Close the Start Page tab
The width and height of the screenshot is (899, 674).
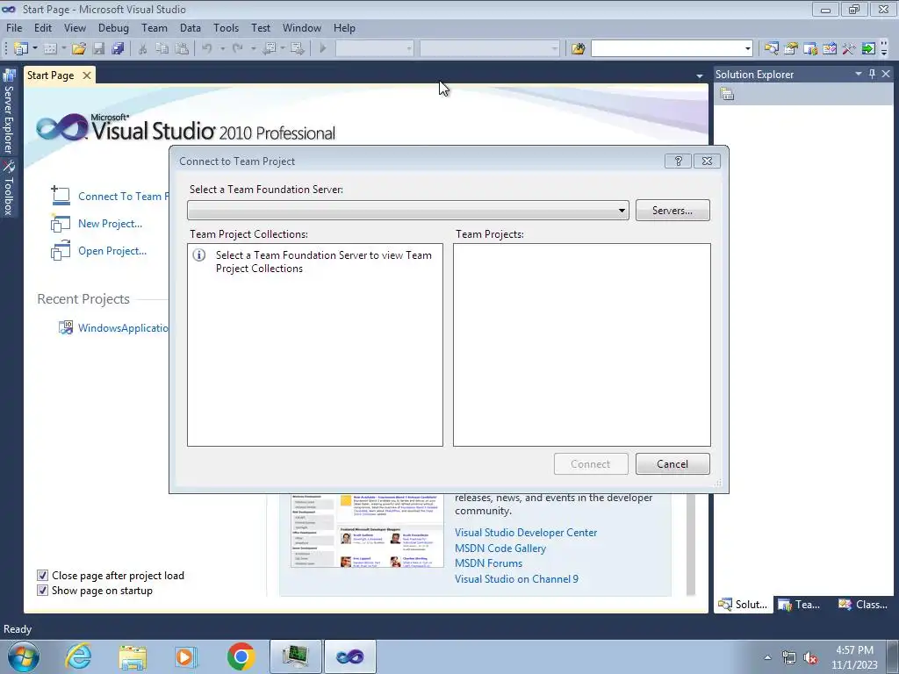87,75
